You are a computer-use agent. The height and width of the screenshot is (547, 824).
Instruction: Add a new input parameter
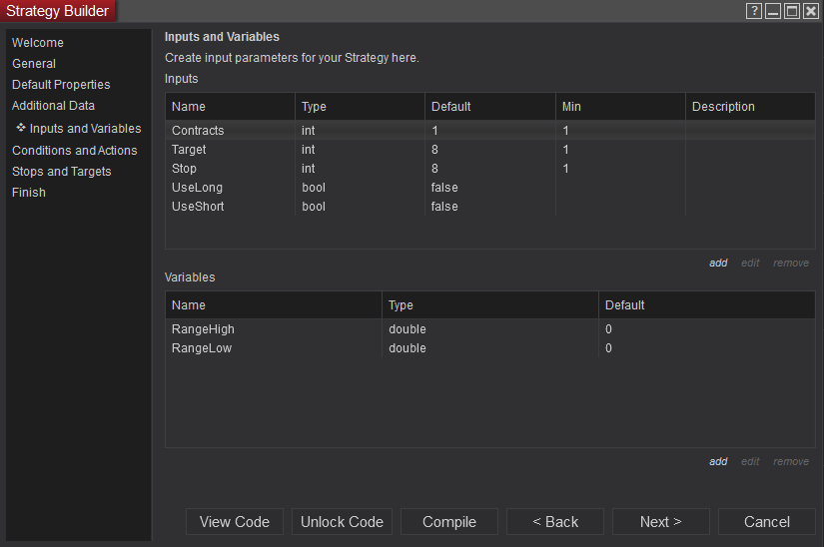718,264
